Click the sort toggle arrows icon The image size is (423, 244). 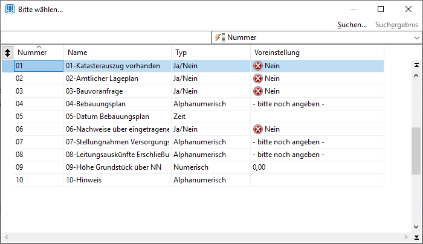pos(7,53)
